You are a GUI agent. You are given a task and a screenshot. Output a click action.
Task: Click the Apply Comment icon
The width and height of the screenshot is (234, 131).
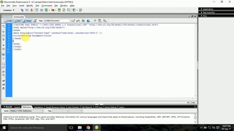(x=3, y=64)
